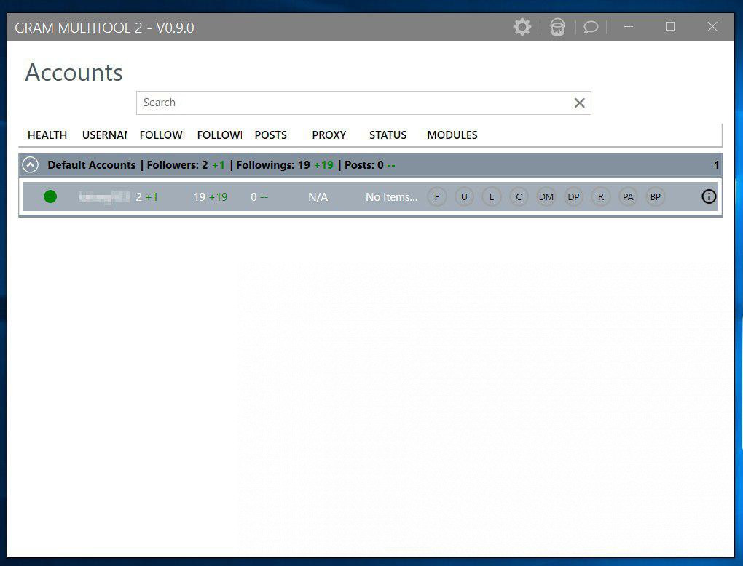Click the DP module circle
The width and height of the screenshot is (743, 566).
574,196
